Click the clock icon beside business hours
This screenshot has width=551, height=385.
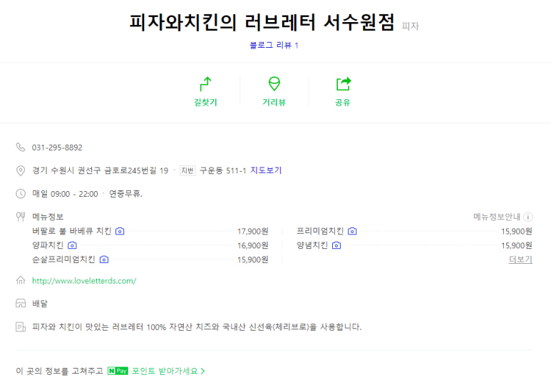click(21, 194)
